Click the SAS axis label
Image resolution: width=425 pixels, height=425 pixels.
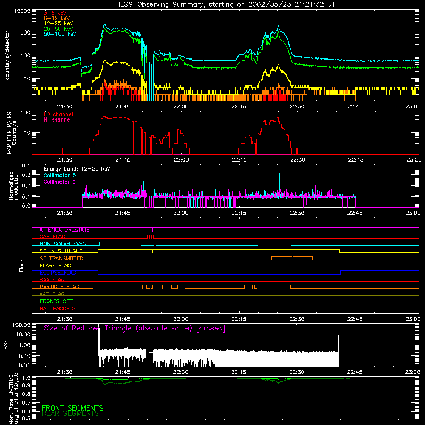[6, 345]
